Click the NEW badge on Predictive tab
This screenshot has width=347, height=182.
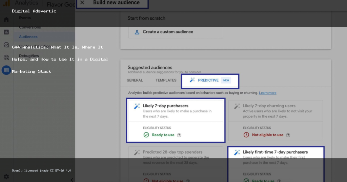(x=226, y=80)
